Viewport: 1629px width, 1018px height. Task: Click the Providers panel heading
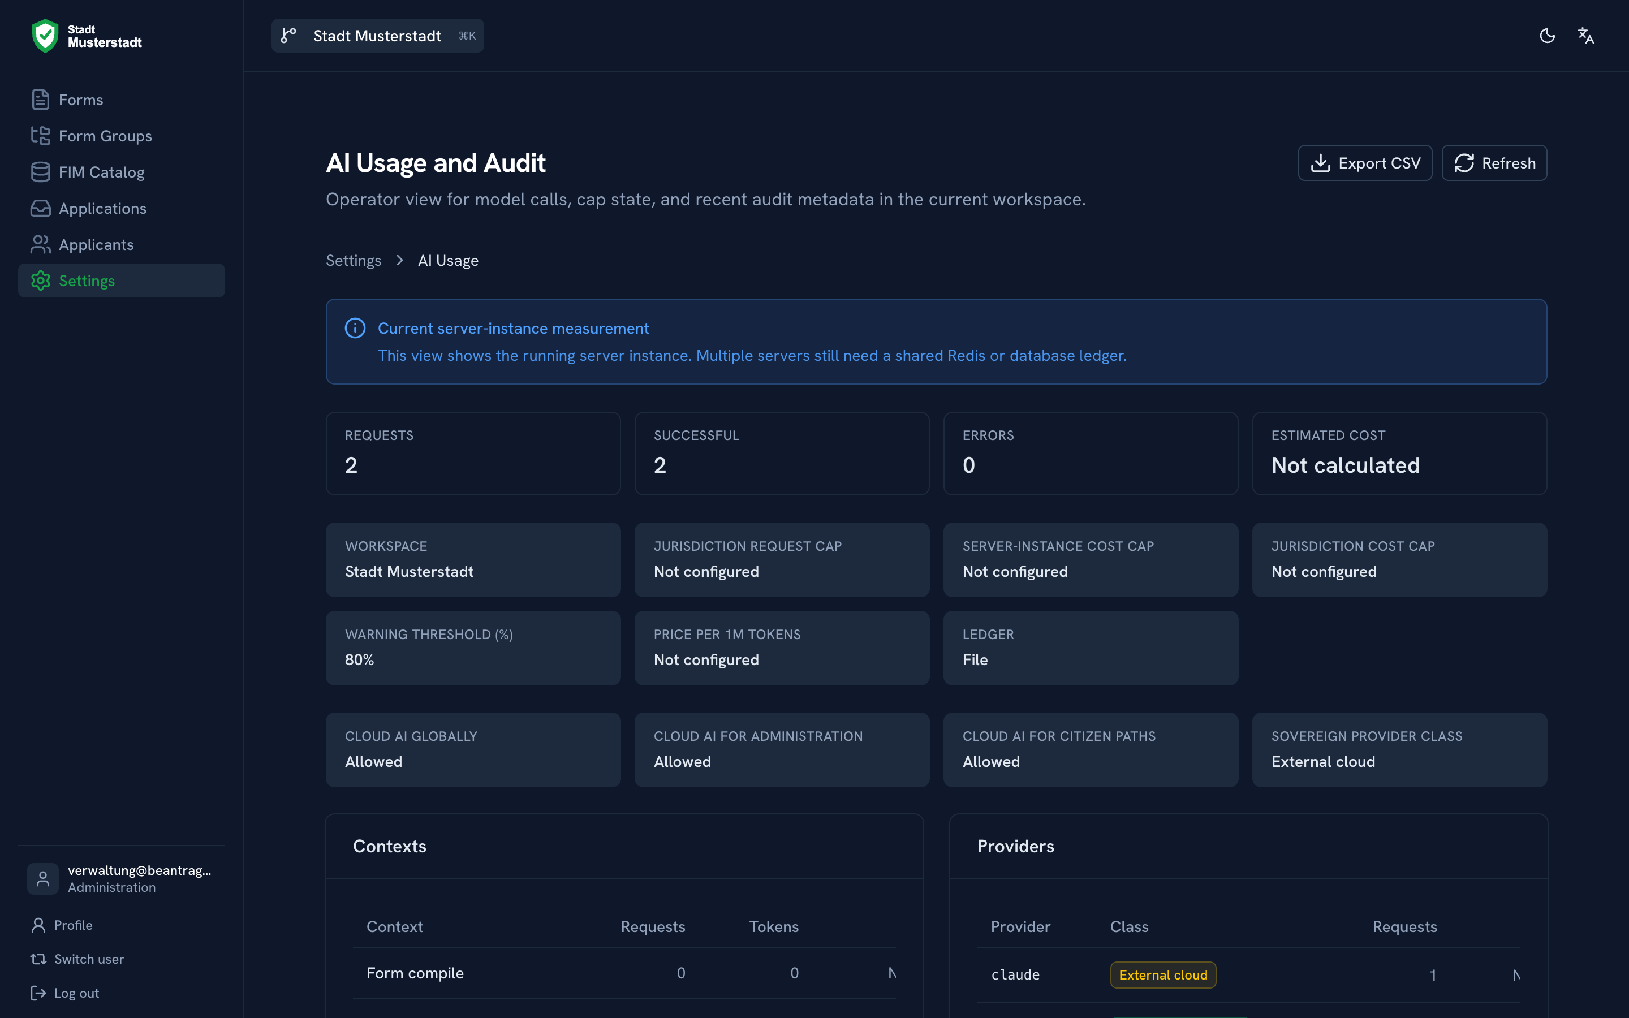point(1016,846)
